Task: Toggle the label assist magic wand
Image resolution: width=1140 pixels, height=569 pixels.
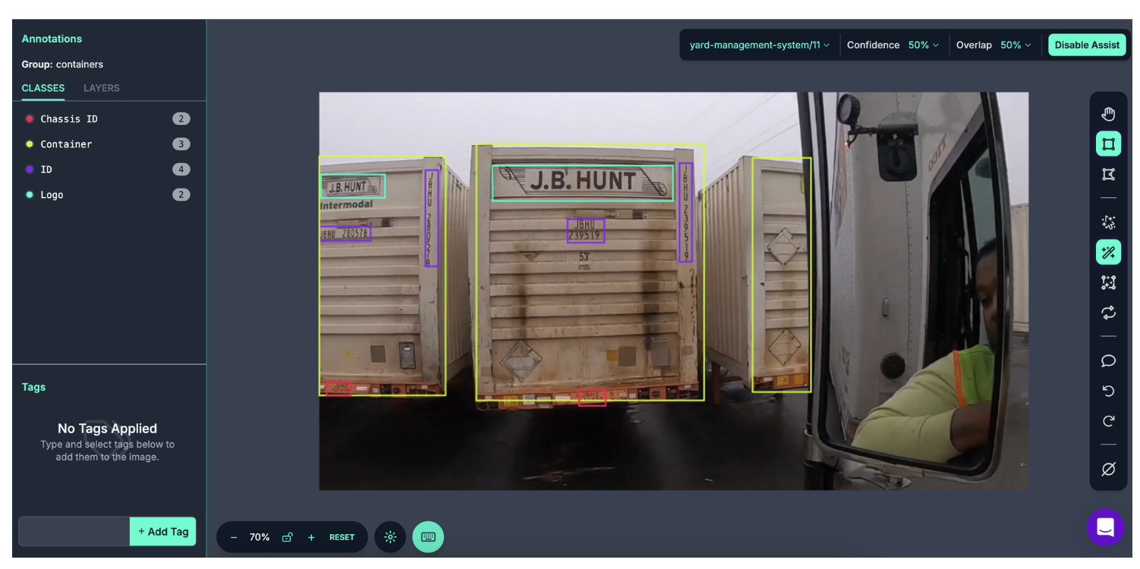Action: click(1108, 252)
